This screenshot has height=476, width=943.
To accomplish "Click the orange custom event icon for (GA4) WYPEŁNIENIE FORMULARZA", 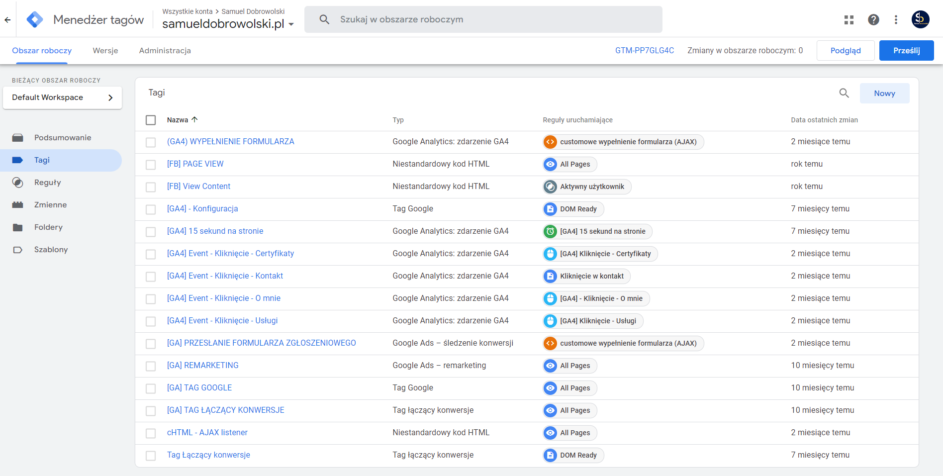I will (x=550, y=142).
